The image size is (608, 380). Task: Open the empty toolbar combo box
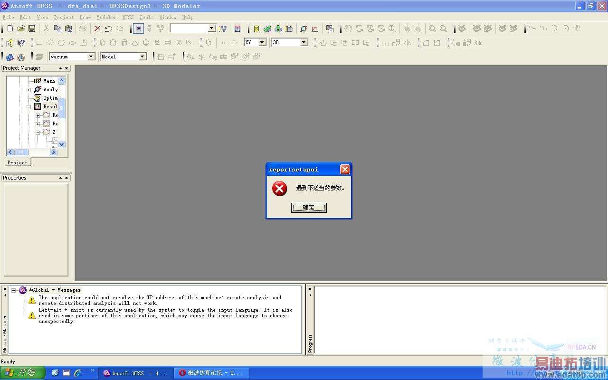(212, 28)
